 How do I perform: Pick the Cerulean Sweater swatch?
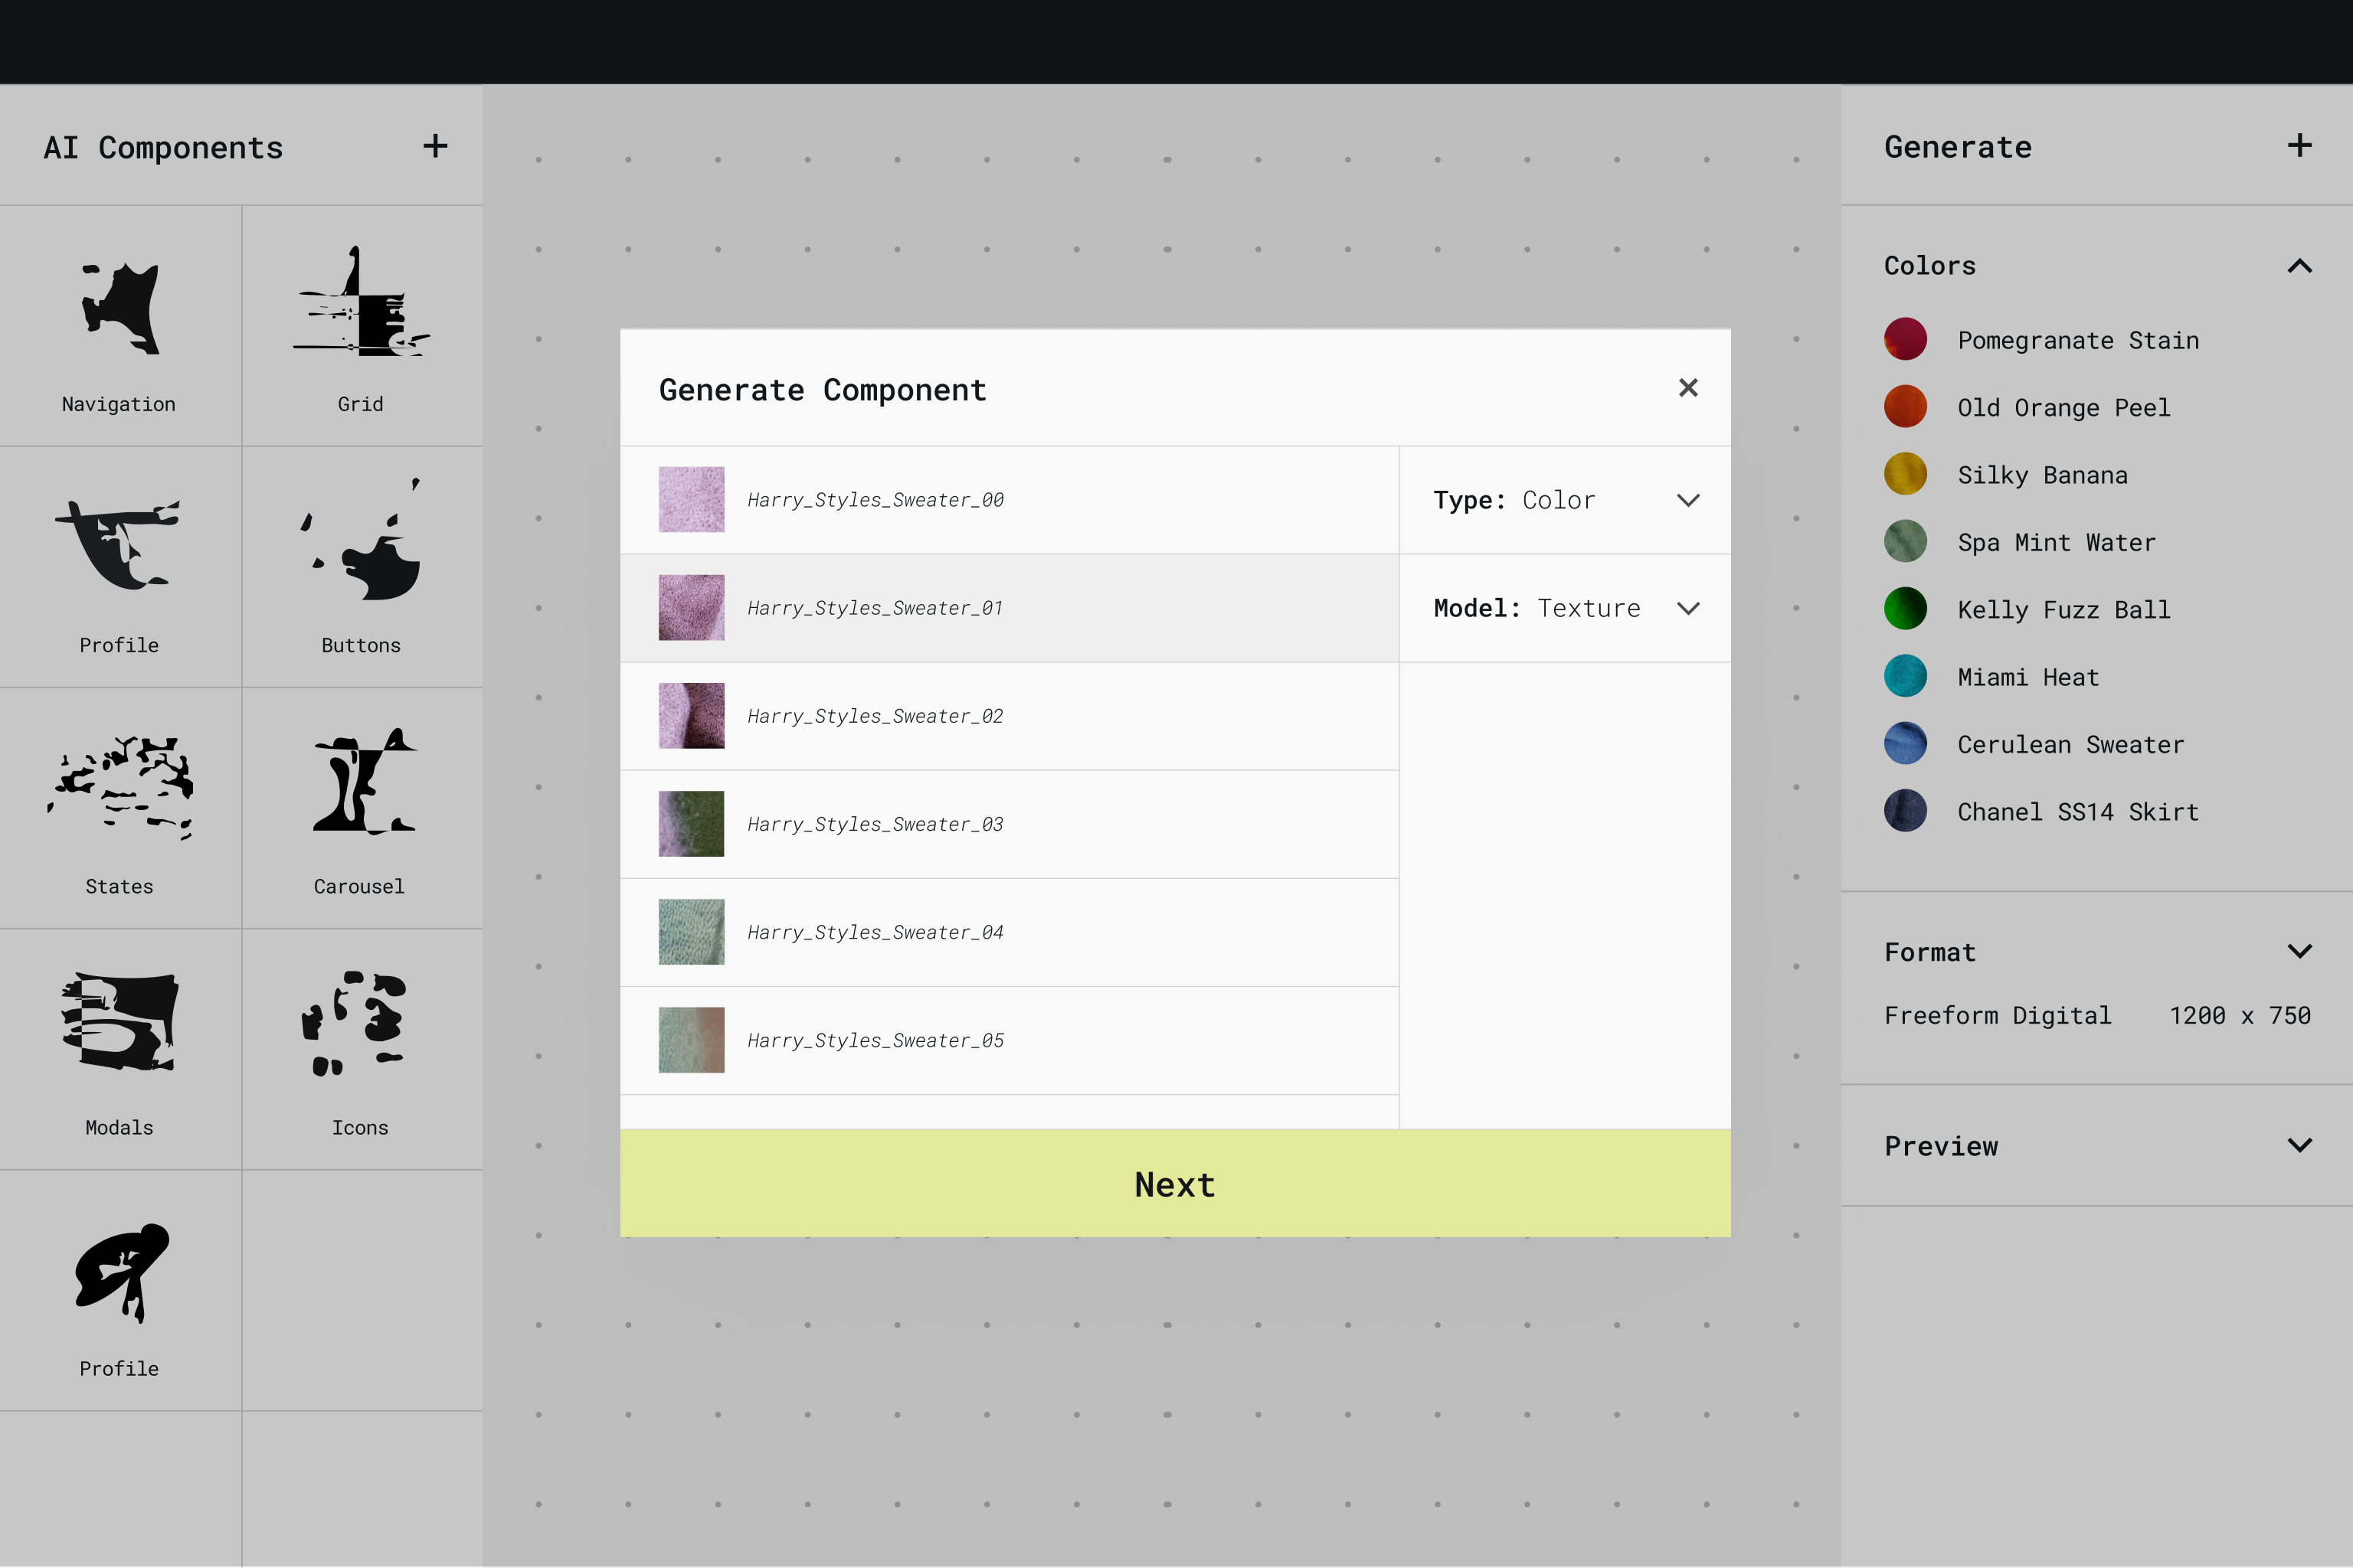[1905, 744]
